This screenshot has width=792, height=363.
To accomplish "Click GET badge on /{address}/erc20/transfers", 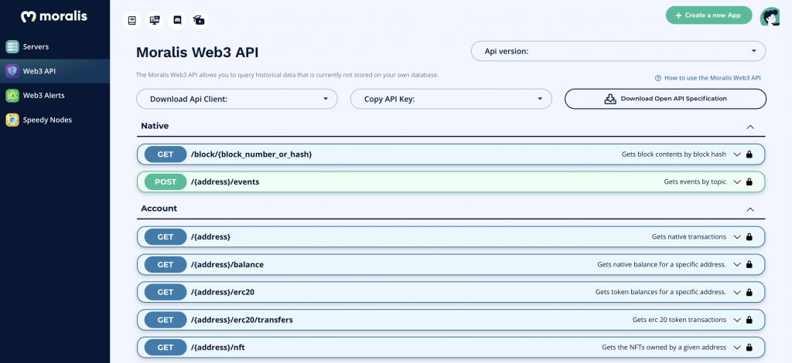I will click(x=166, y=320).
